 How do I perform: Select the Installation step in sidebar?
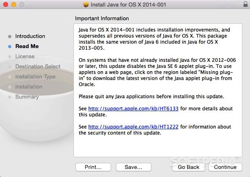[x=29, y=86]
